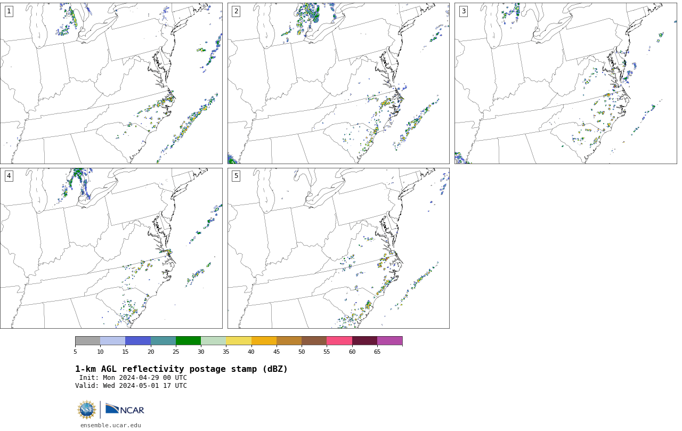Open ensemble member 2 reflectivity map
682x431 pixels.
[338, 83]
